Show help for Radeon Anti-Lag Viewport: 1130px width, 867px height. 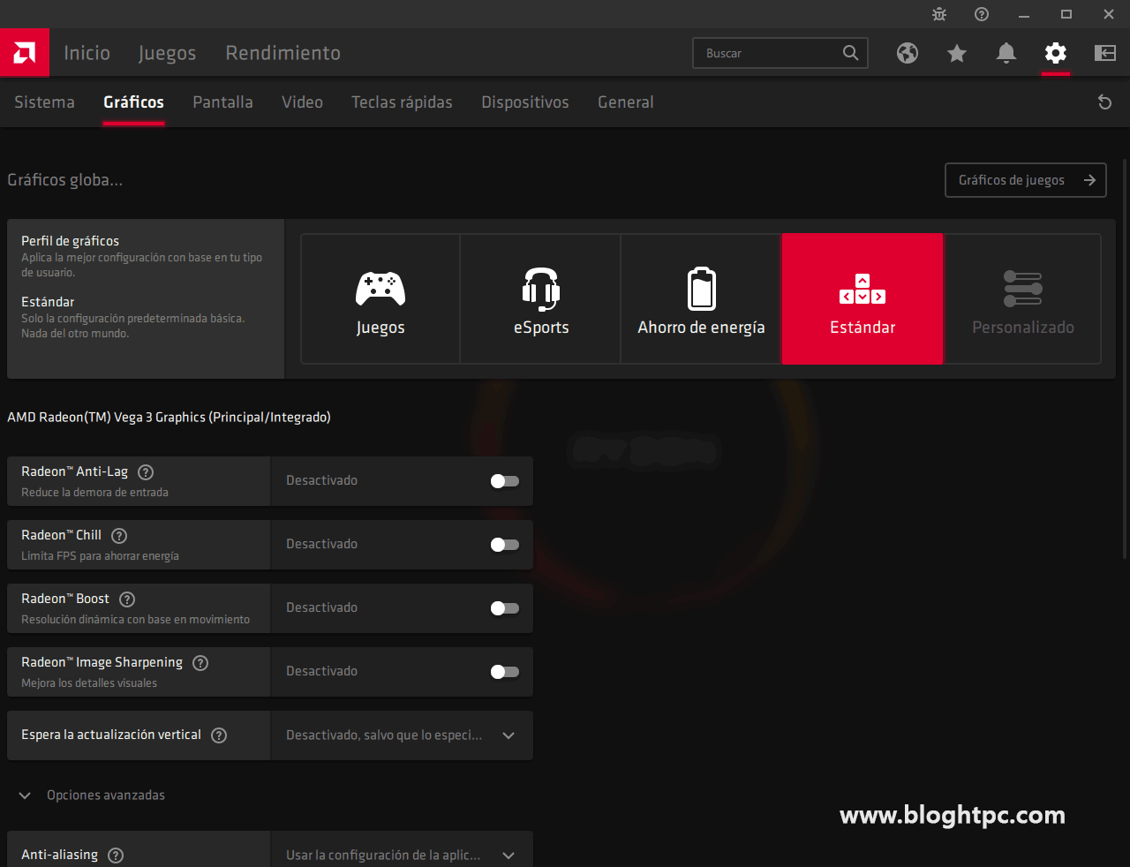click(147, 472)
